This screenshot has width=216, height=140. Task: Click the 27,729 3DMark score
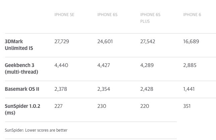click(x=62, y=42)
